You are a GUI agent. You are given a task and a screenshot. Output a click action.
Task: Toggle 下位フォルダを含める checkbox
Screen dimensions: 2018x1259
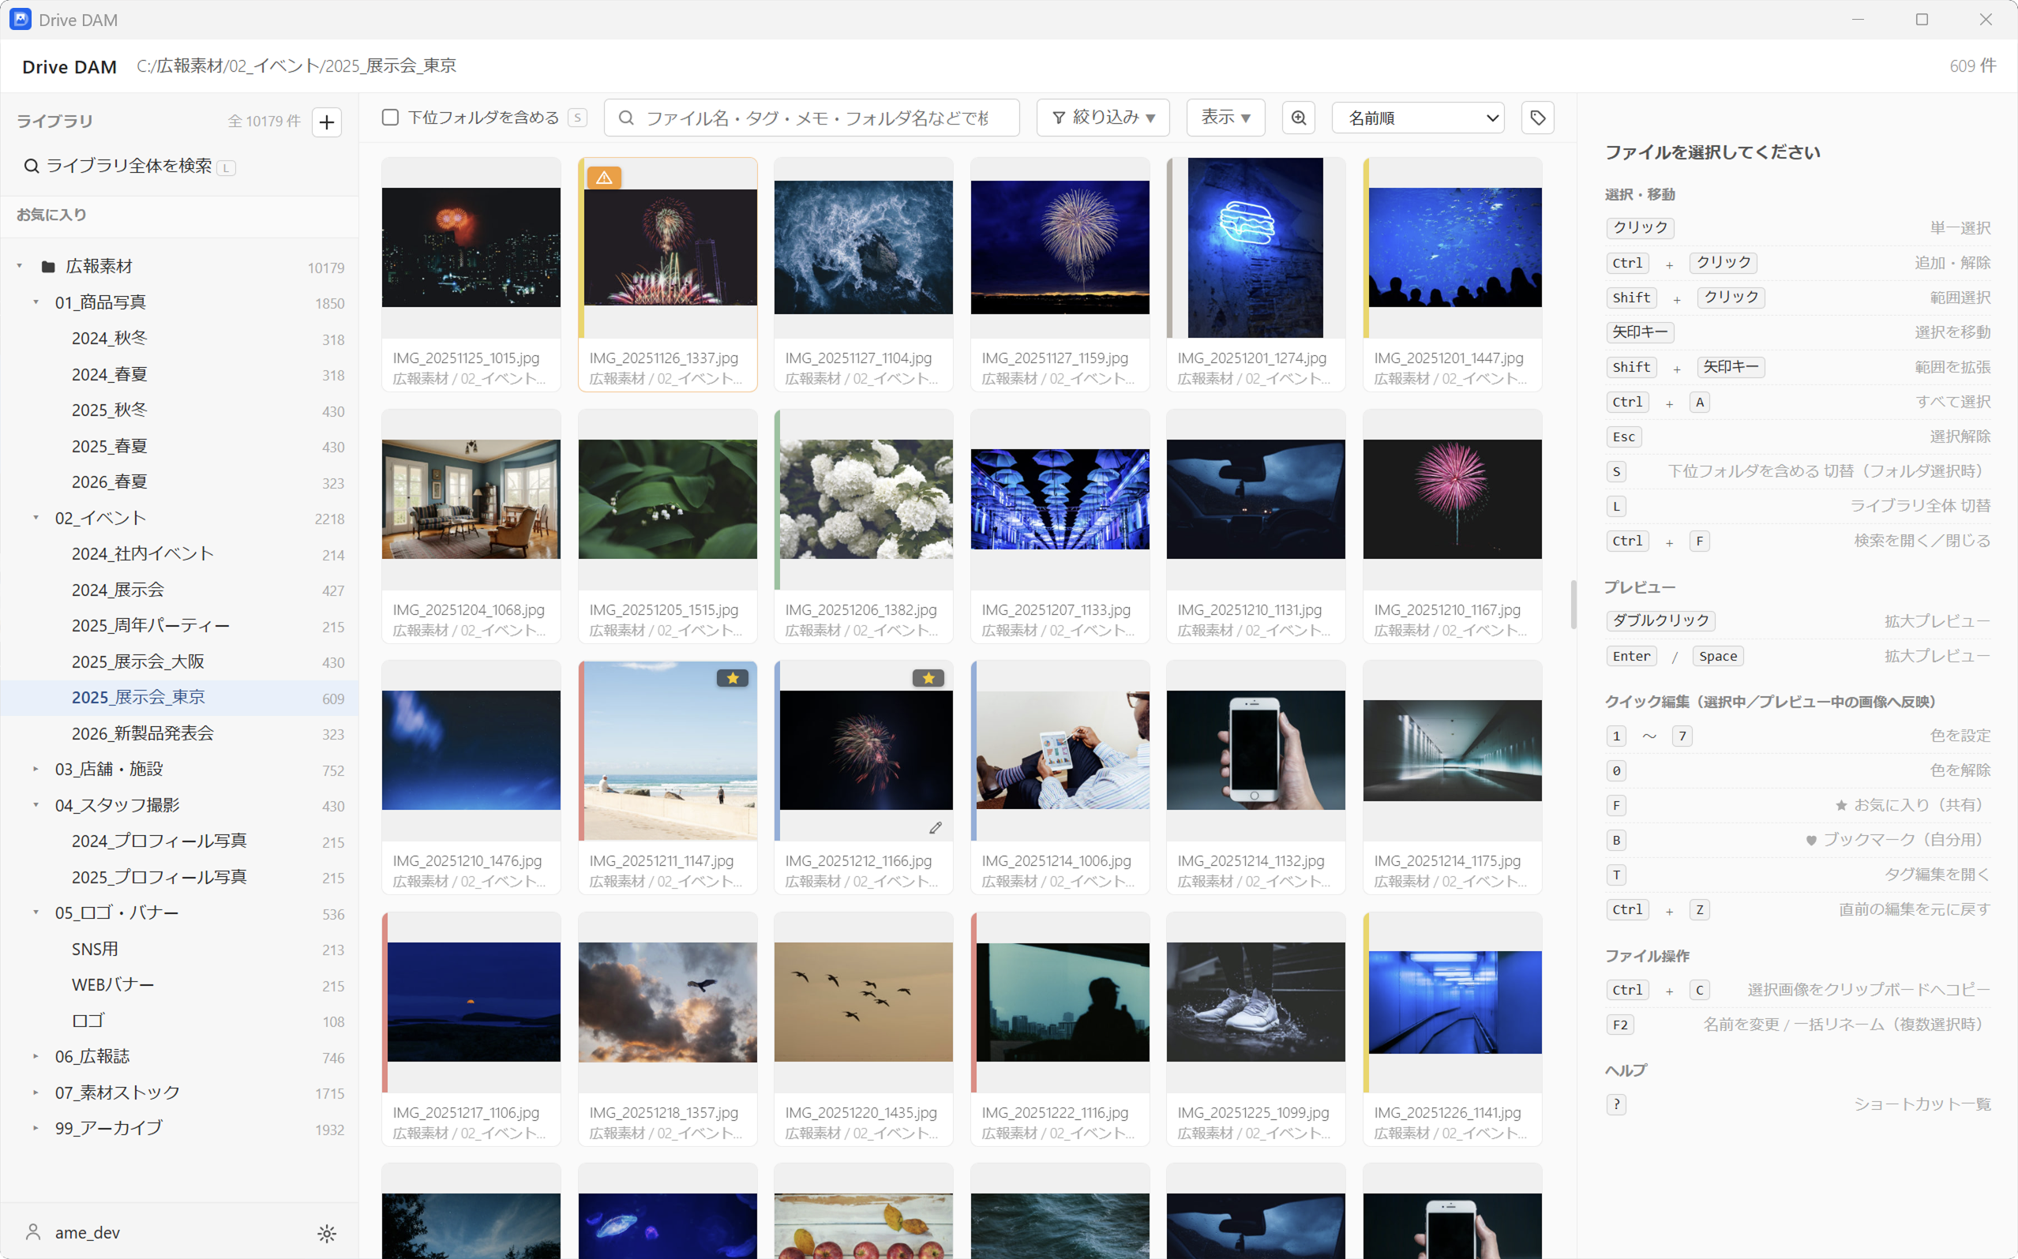pos(390,117)
